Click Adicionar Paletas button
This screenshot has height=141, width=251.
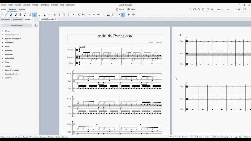point(17,25)
